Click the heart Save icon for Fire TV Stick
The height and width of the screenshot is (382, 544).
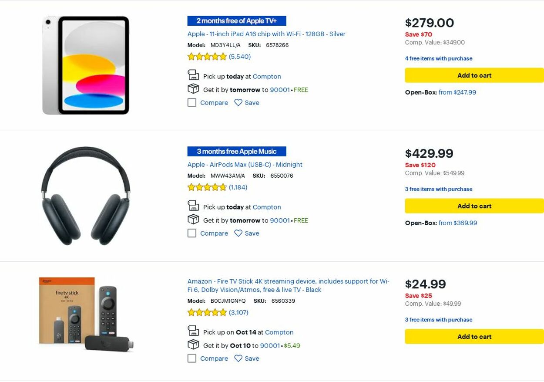[238, 358]
